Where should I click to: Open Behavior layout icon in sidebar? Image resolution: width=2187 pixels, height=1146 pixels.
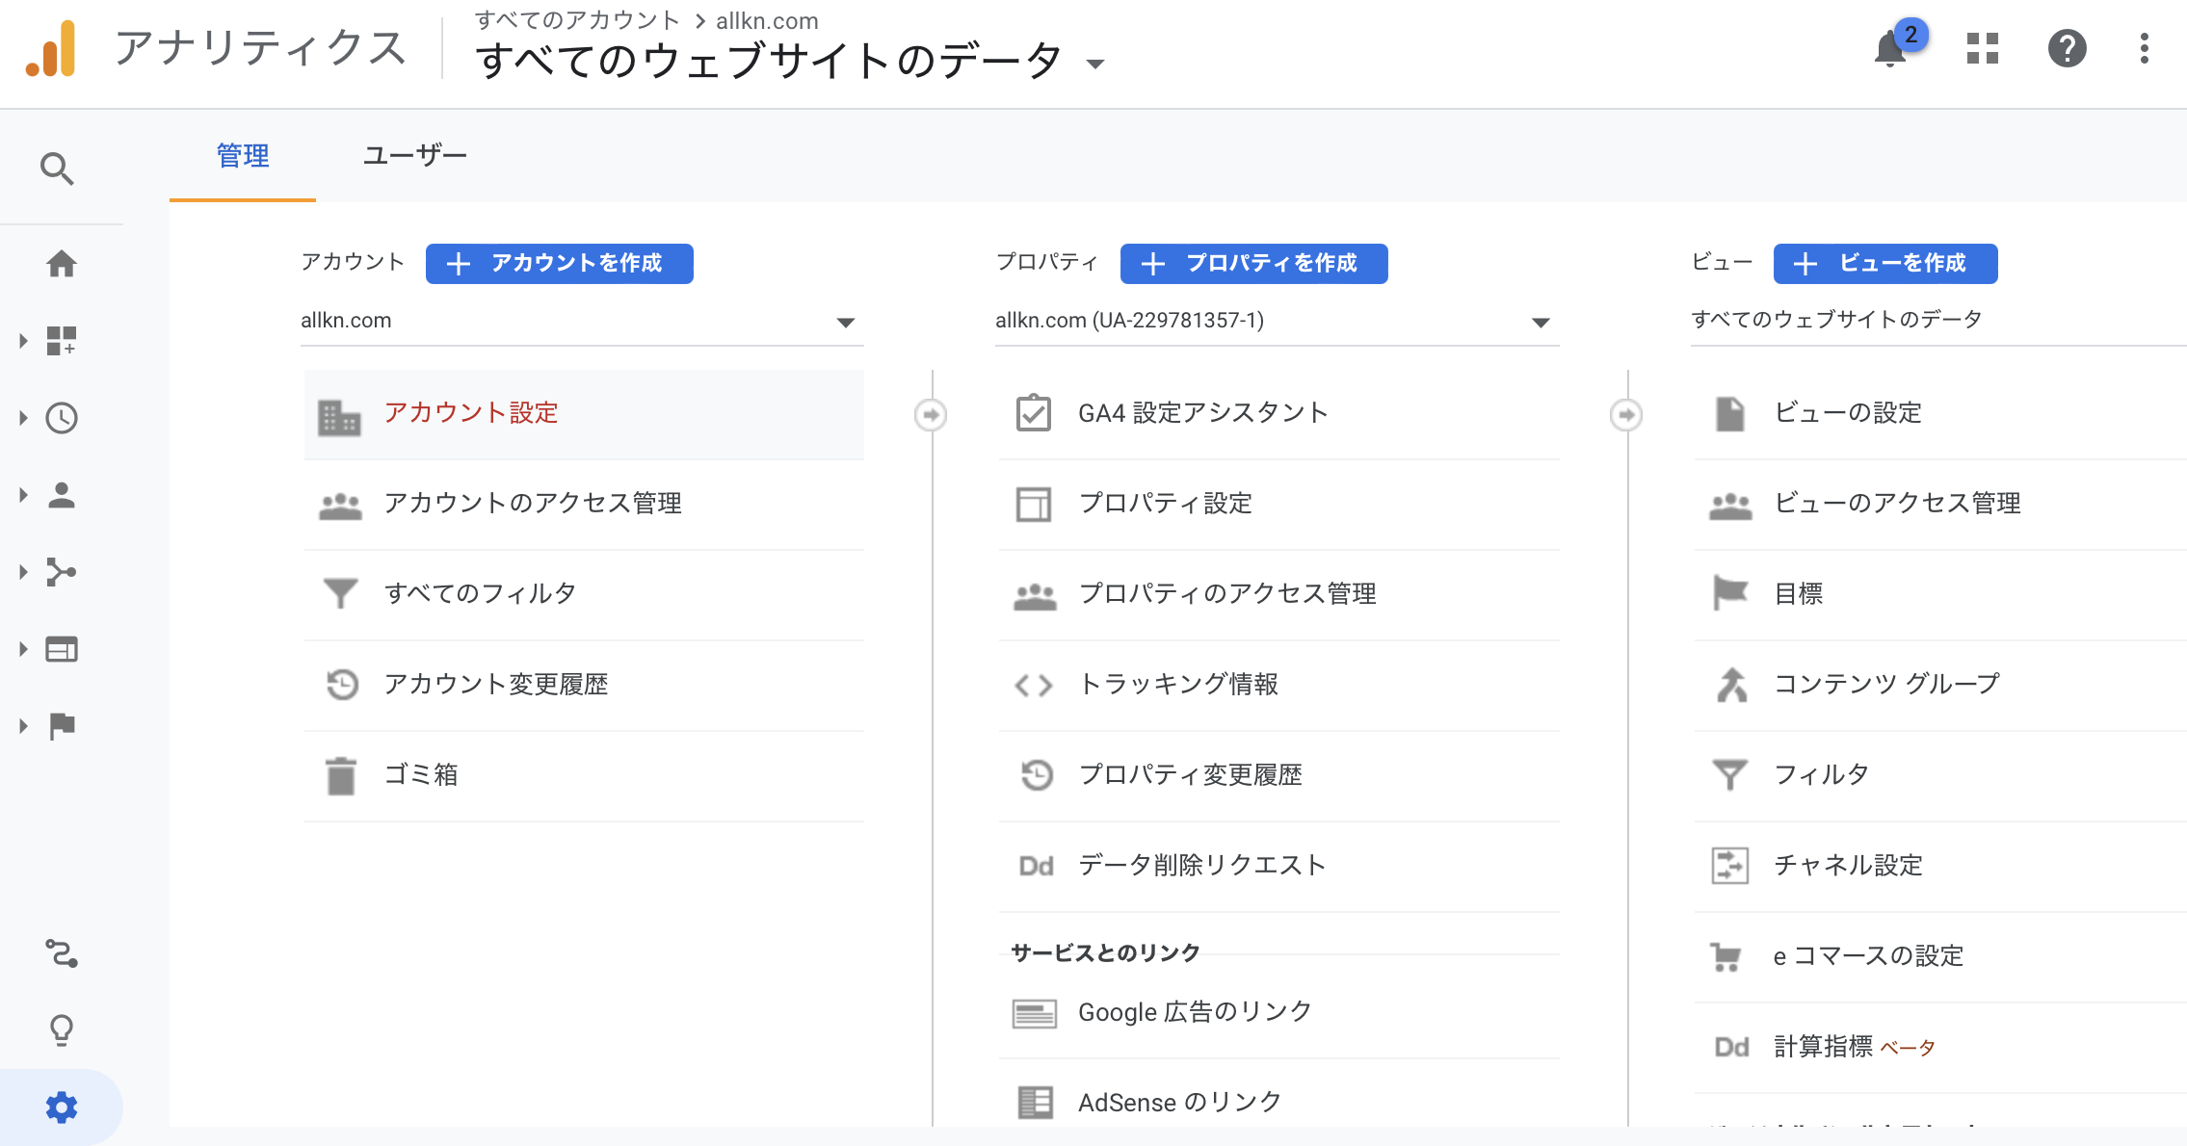click(x=62, y=649)
